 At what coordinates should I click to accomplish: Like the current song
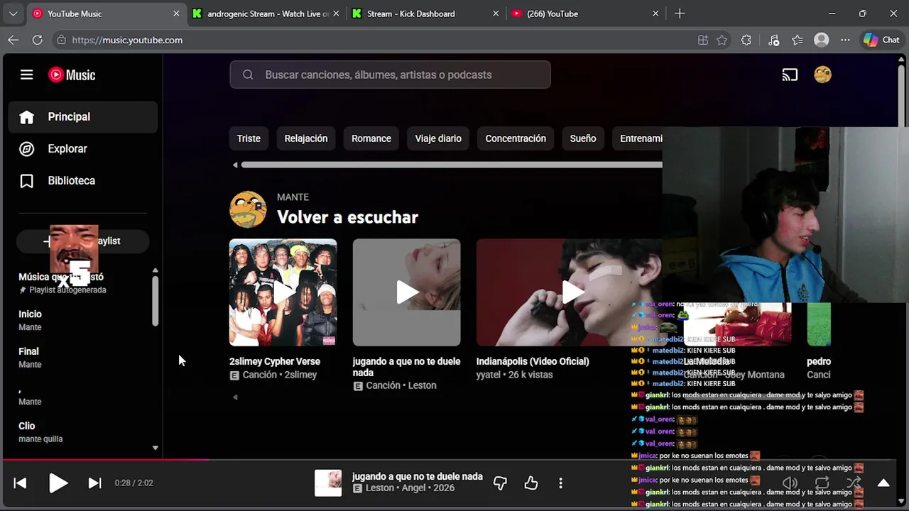(x=531, y=483)
